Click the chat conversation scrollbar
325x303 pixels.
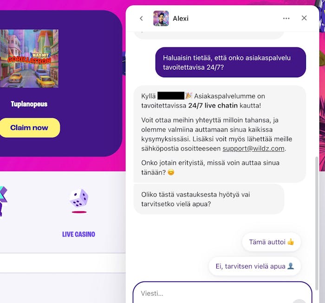[317, 223]
